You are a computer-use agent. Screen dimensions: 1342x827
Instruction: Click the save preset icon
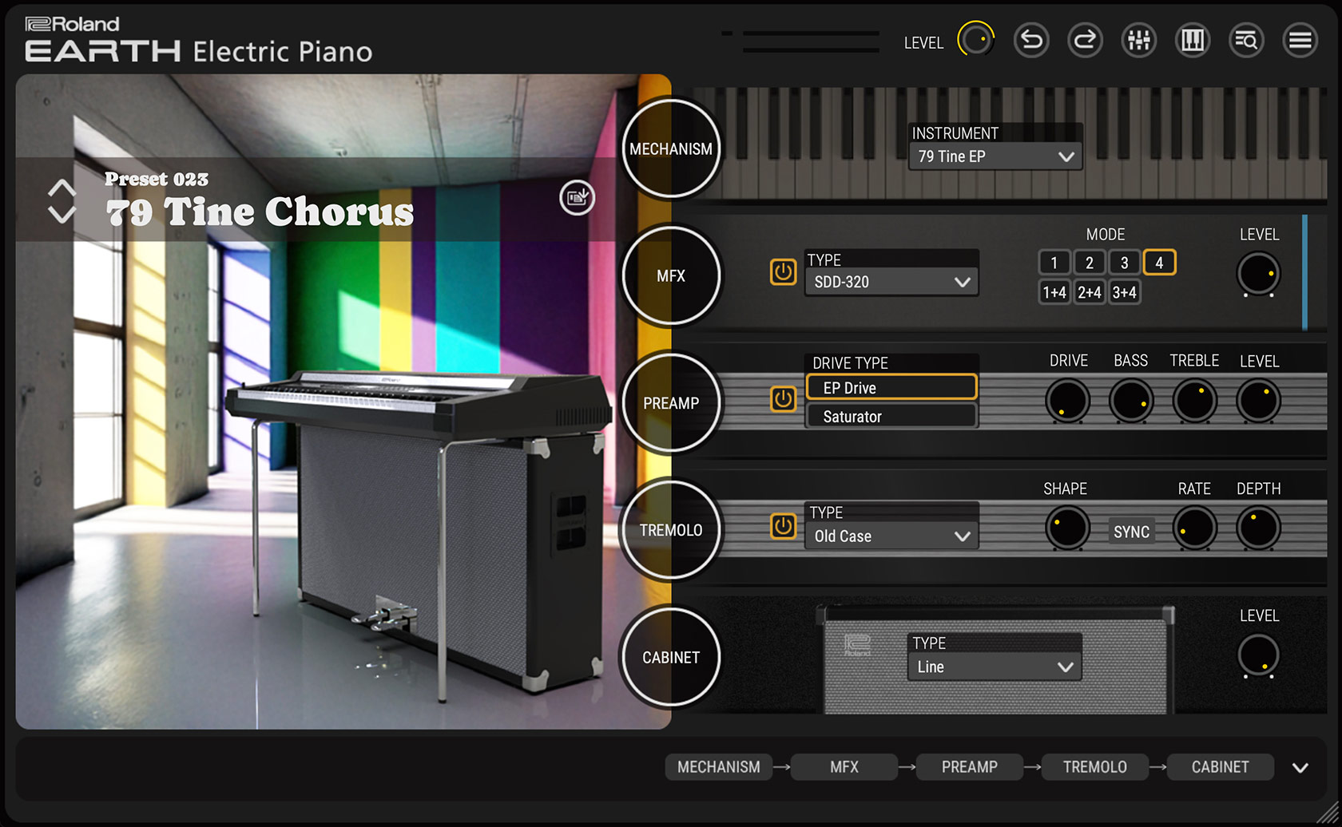point(577,197)
